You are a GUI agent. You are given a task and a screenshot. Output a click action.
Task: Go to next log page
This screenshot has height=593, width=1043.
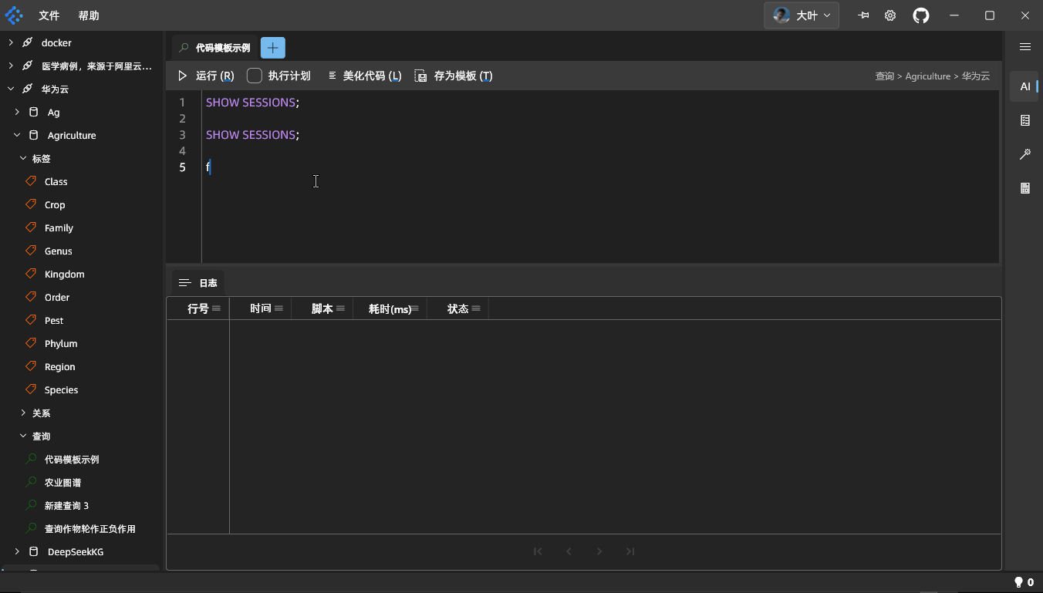tap(599, 551)
